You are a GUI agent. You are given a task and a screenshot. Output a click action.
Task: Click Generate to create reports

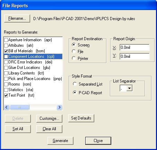60,141
